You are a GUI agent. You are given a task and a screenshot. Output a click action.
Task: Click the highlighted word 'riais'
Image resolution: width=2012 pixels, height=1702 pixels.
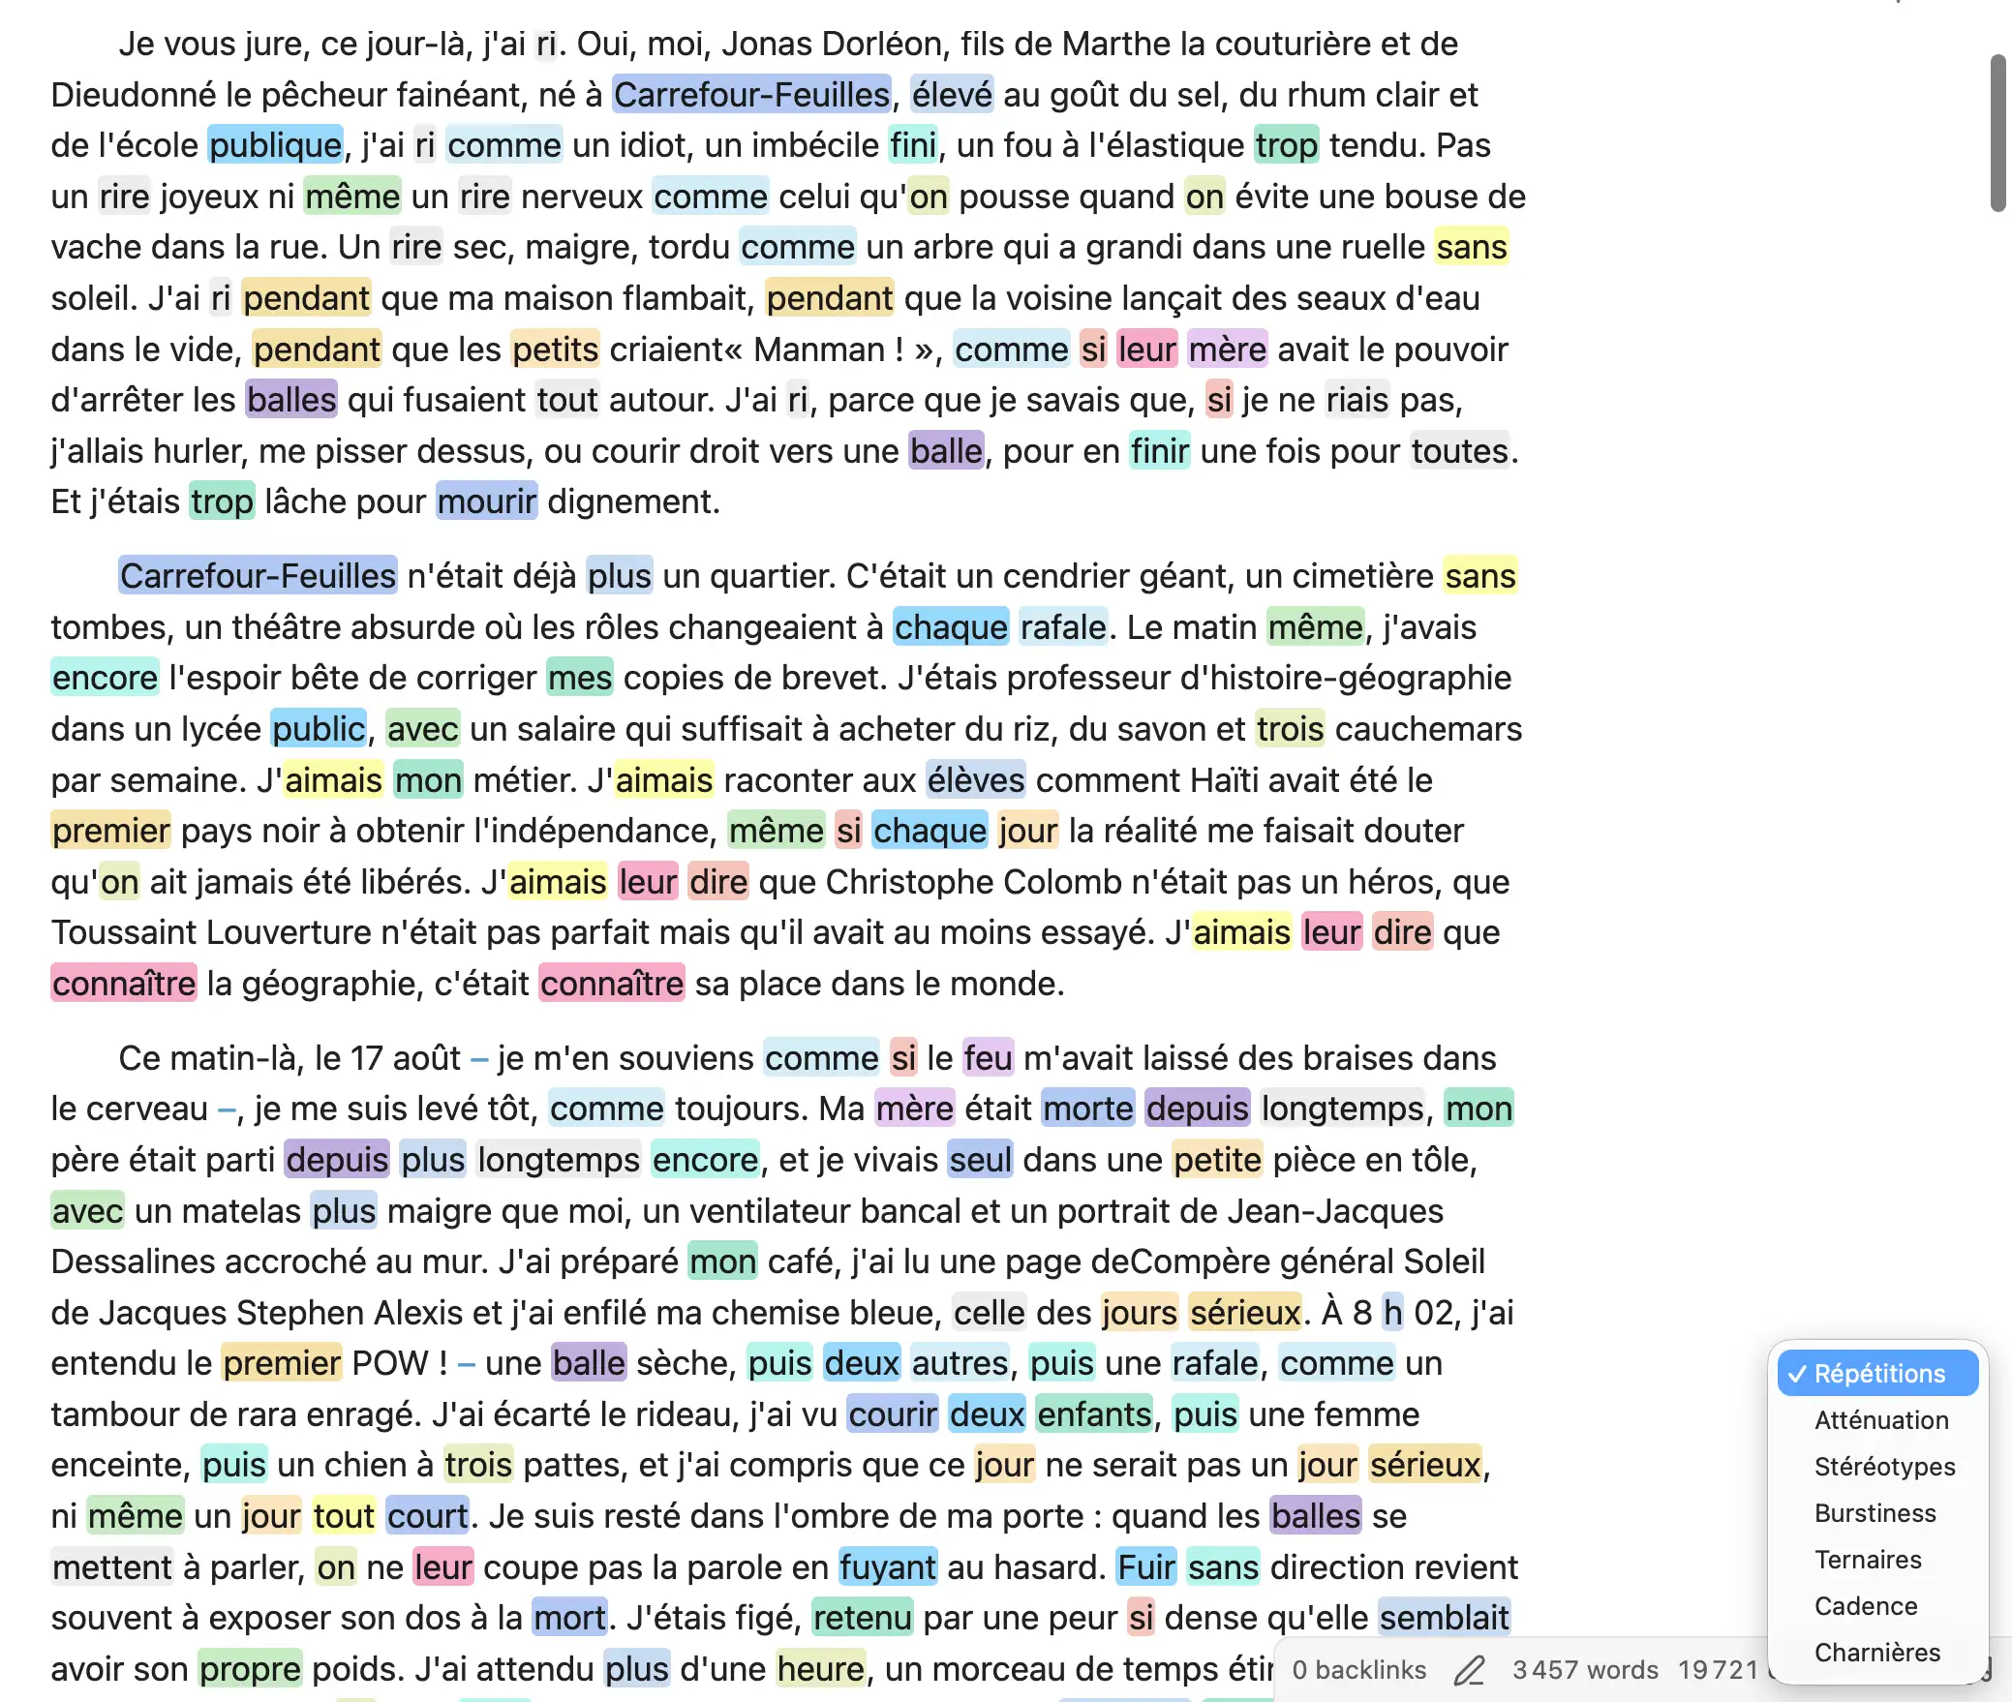pos(1357,399)
